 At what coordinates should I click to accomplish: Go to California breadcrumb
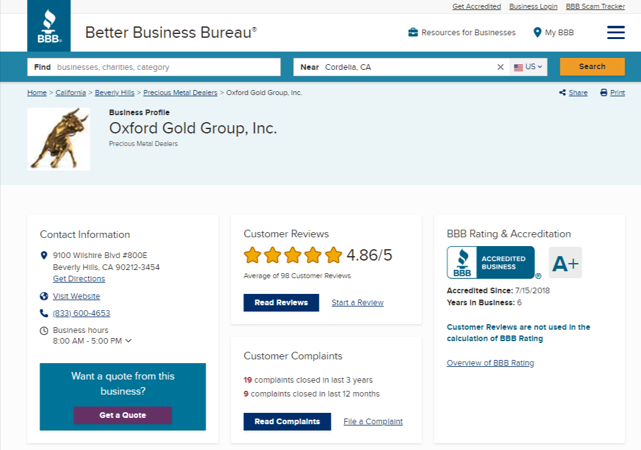tap(70, 93)
